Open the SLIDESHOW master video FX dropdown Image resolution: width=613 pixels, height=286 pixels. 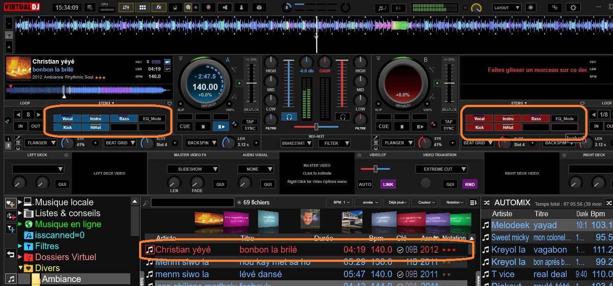click(x=193, y=169)
